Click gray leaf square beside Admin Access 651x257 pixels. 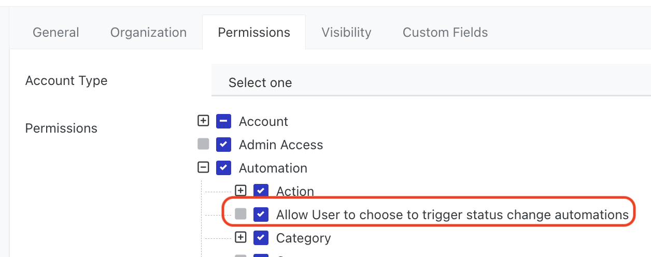click(203, 144)
